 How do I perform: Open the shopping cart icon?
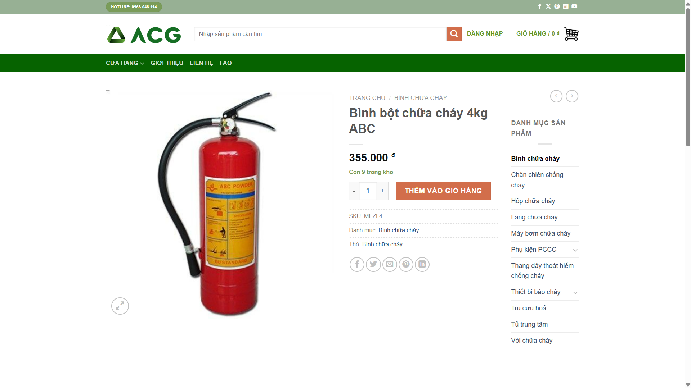coord(571,34)
